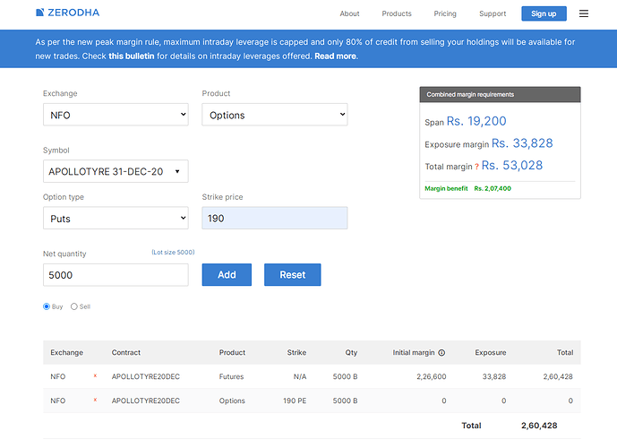Open the 'Read more' link
Image resolution: width=617 pixels, height=448 pixels.
(335, 56)
